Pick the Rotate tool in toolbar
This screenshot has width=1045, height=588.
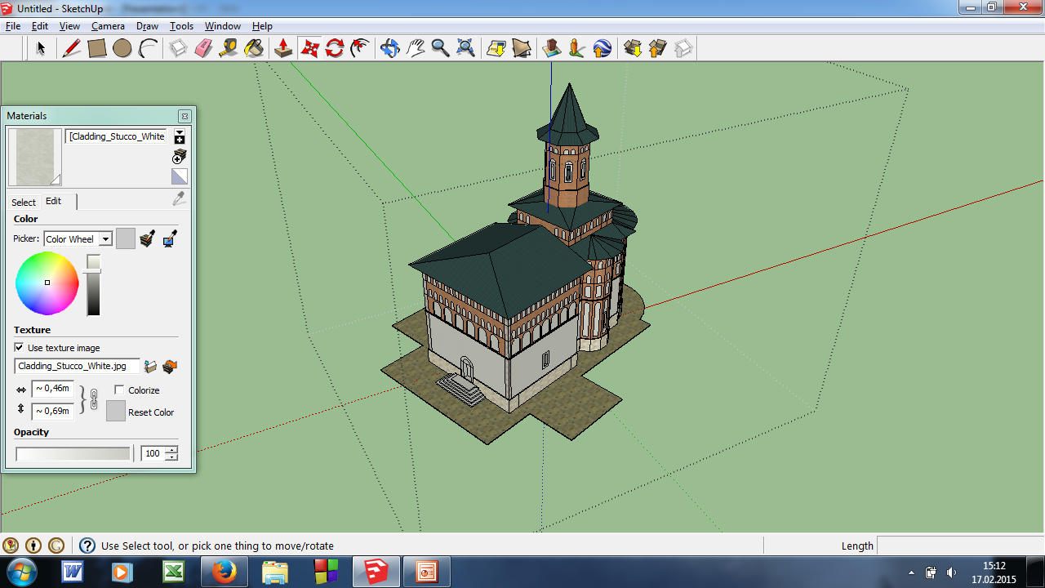coord(335,49)
